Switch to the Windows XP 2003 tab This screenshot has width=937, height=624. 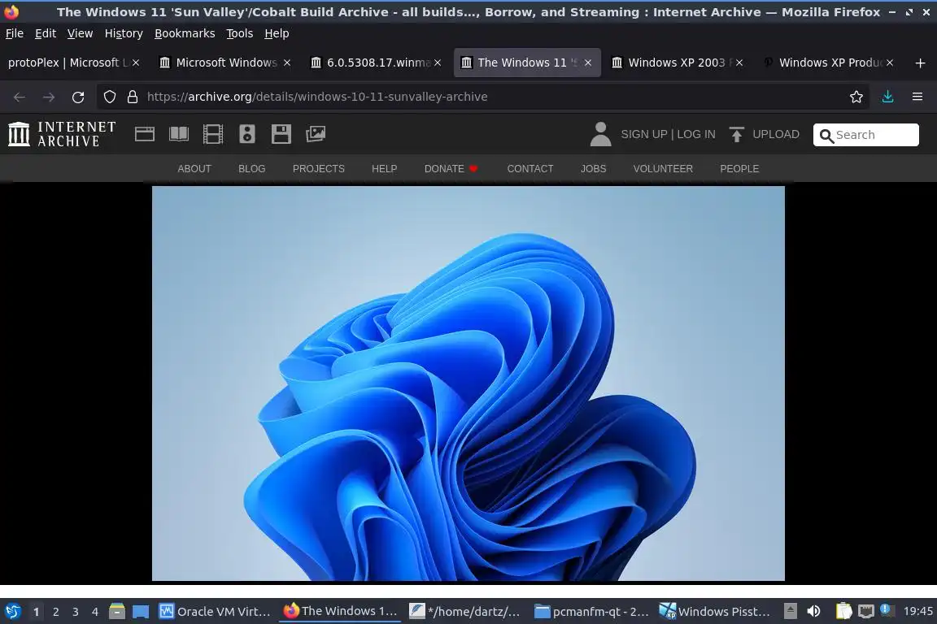tap(677, 63)
